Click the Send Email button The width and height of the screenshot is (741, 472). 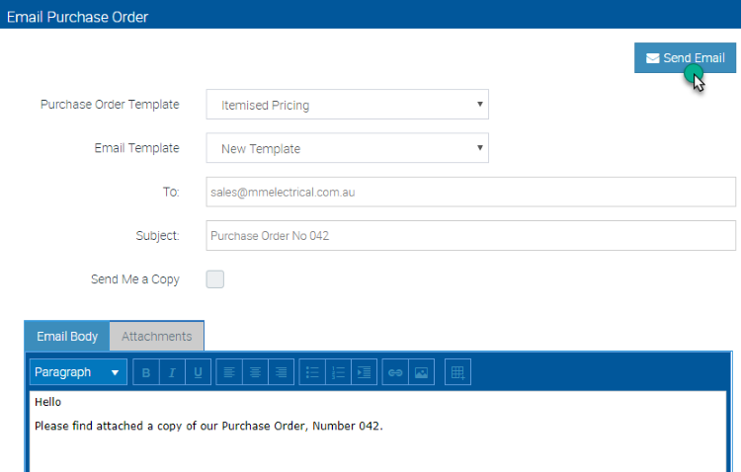pos(685,57)
